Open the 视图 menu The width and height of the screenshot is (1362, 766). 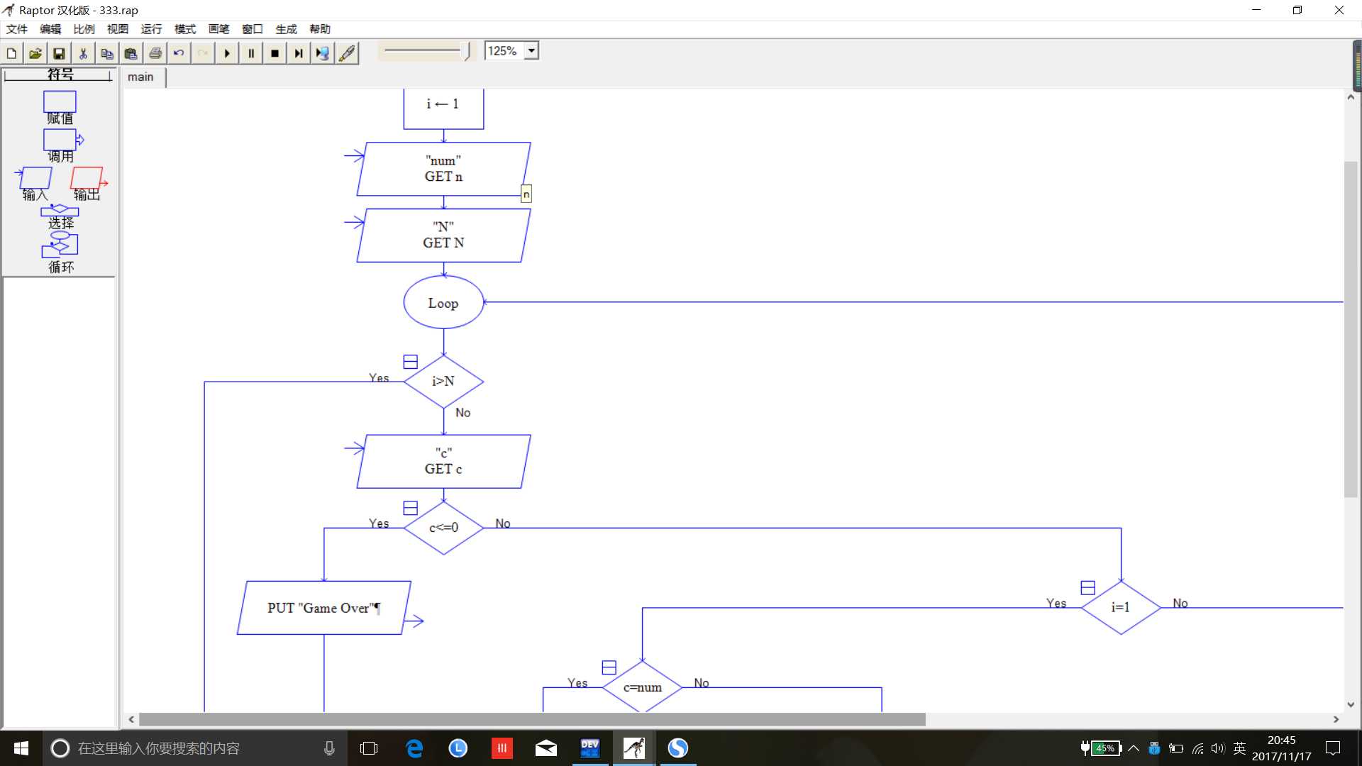point(118,29)
